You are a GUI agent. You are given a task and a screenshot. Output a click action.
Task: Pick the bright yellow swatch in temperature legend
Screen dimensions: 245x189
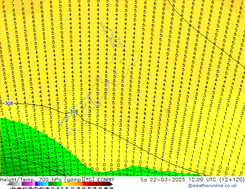63,184
